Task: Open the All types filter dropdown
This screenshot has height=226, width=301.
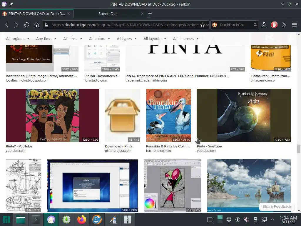Action: pos(126,39)
